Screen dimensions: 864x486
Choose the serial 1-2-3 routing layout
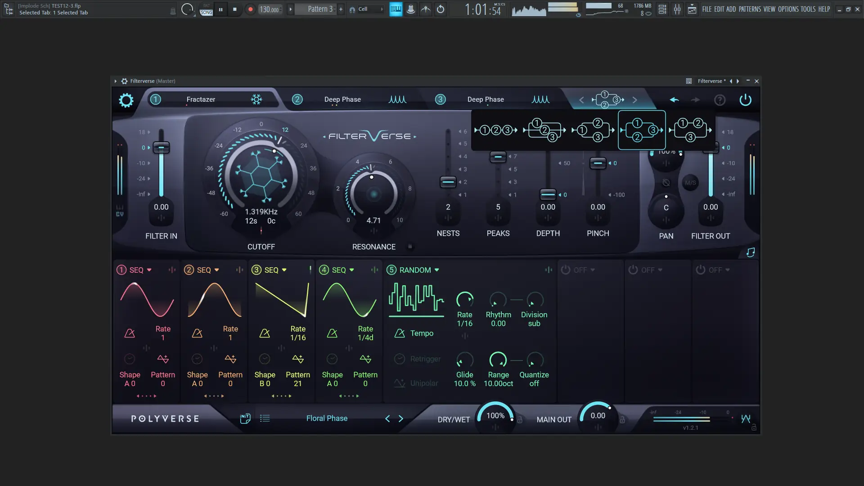pyautogui.click(x=496, y=130)
